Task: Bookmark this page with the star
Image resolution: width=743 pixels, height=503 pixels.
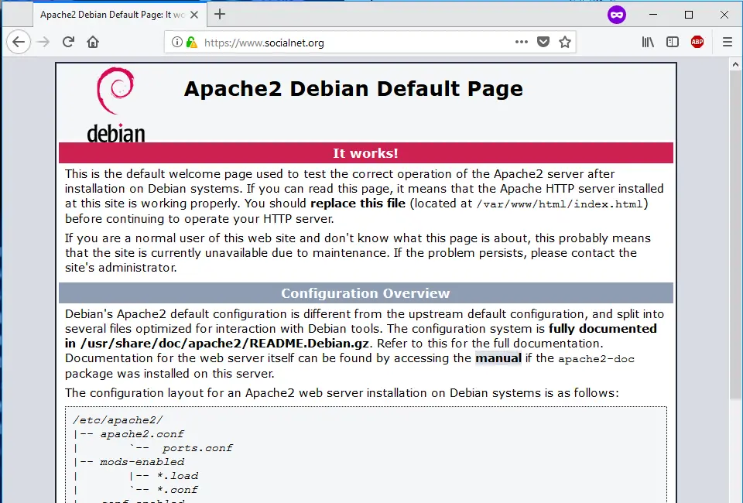Action: [565, 42]
